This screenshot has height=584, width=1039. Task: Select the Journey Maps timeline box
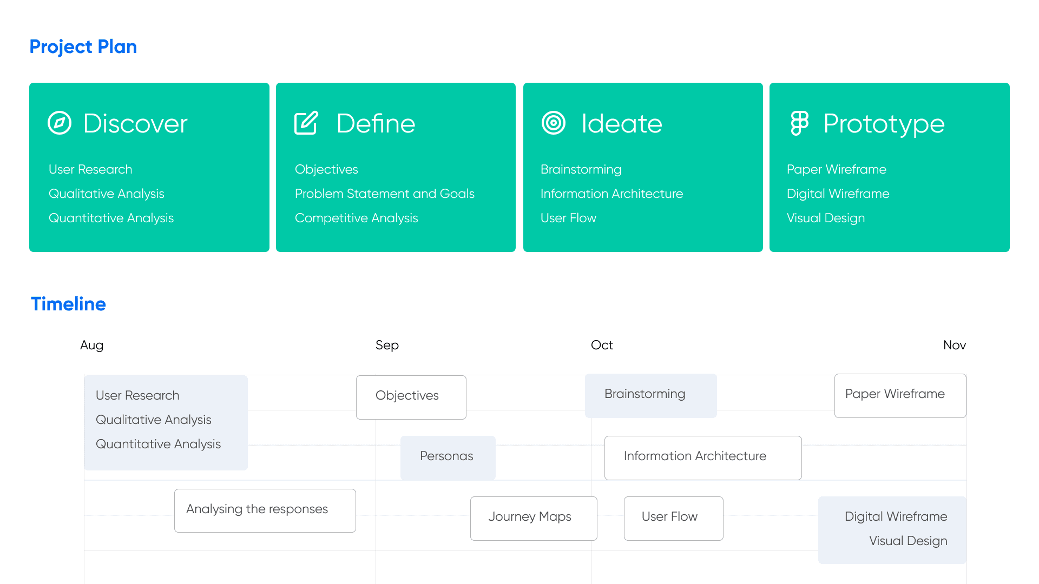point(533,518)
